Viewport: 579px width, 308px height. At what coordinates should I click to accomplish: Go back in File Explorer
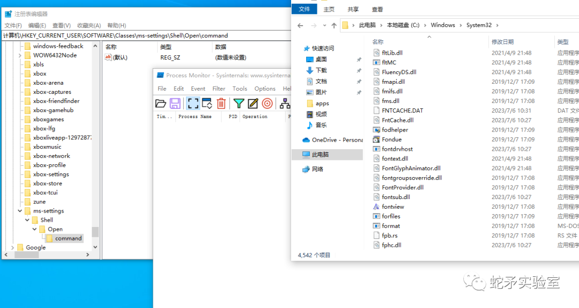[300, 26]
